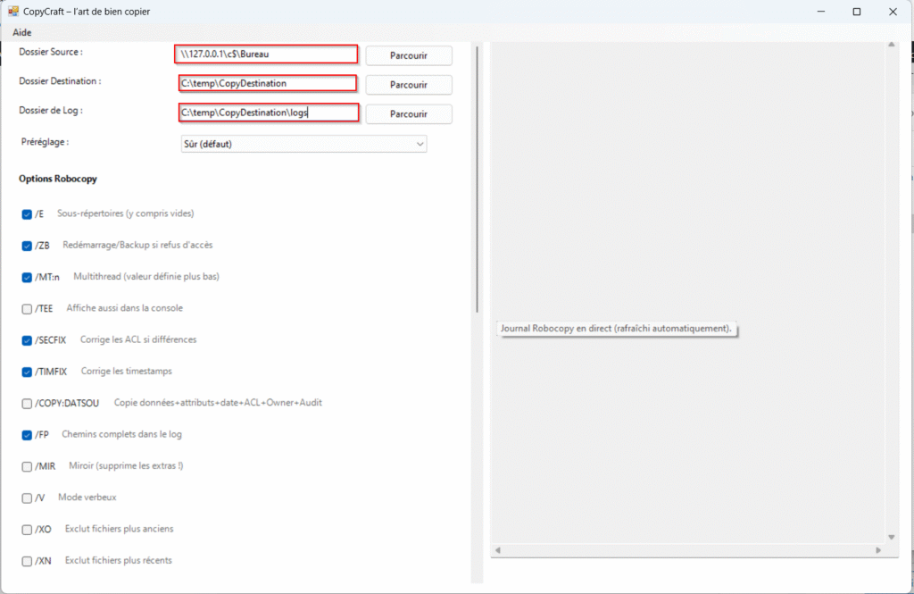This screenshot has height=594, width=914.
Task: Enable the /COPY:DATSOU checkbox
Action: [27, 403]
